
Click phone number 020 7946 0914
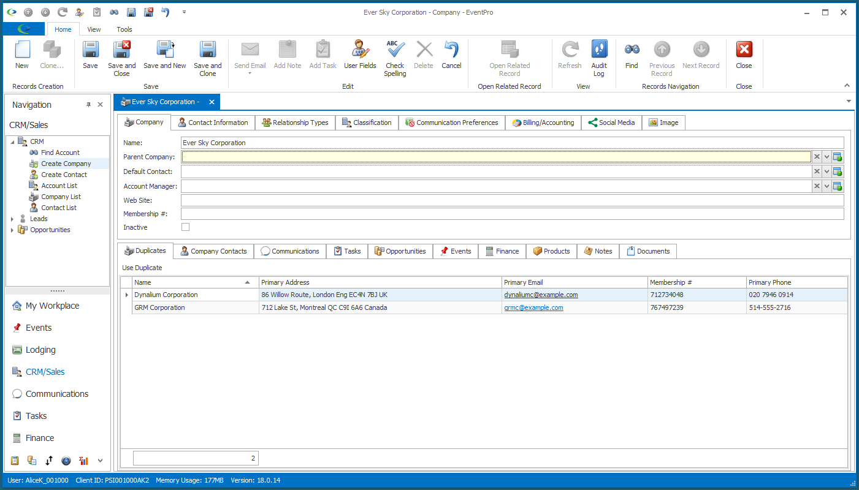click(771, 295)
